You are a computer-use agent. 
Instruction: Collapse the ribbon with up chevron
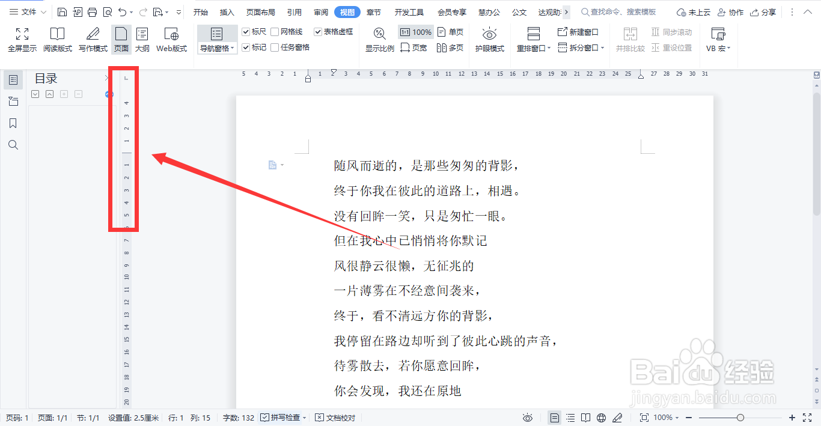[807, 12]
